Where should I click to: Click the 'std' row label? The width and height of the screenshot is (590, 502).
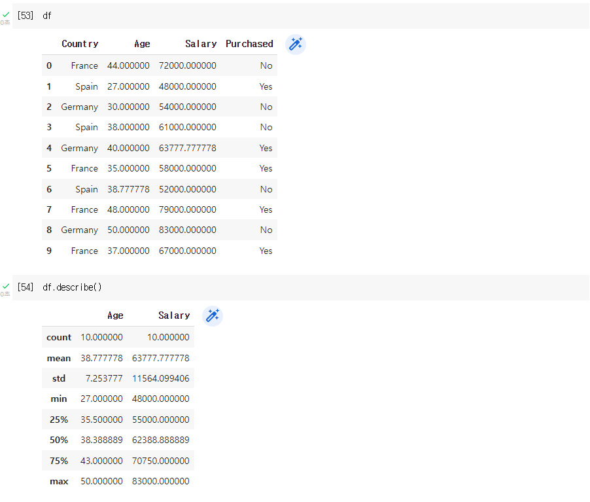59,378
